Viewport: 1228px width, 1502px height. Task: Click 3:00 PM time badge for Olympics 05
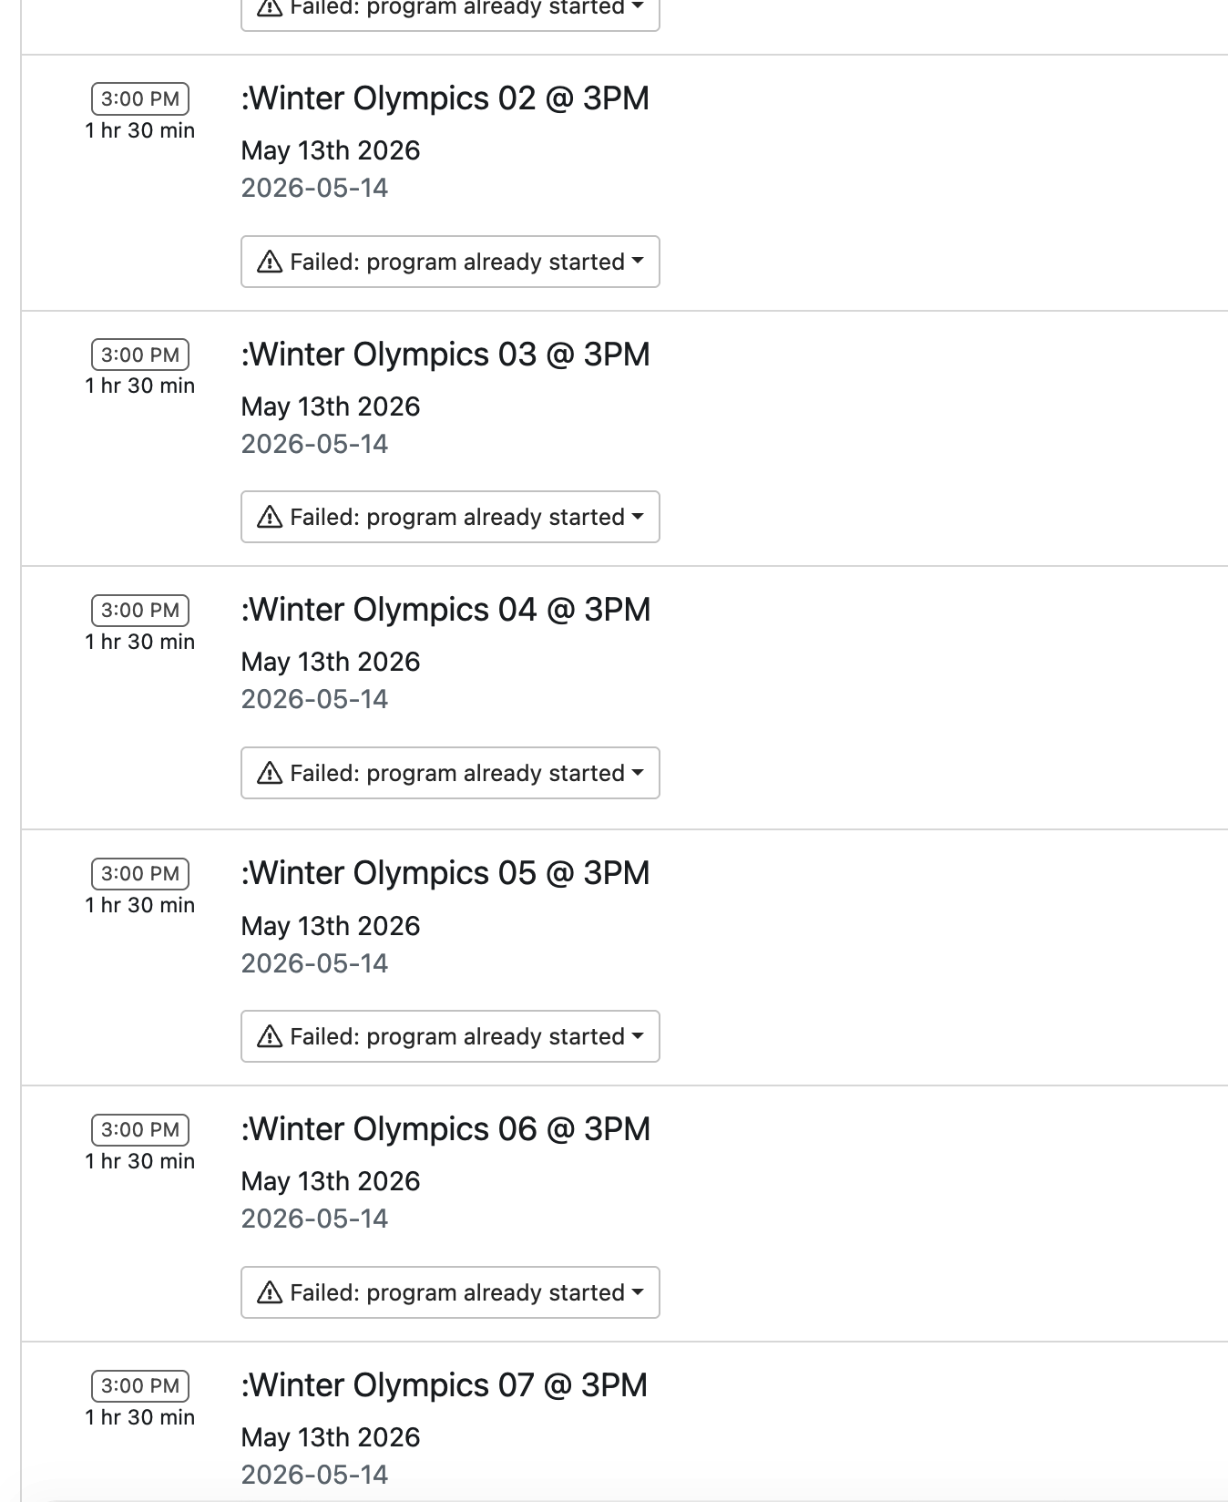(x=140, y=873)
